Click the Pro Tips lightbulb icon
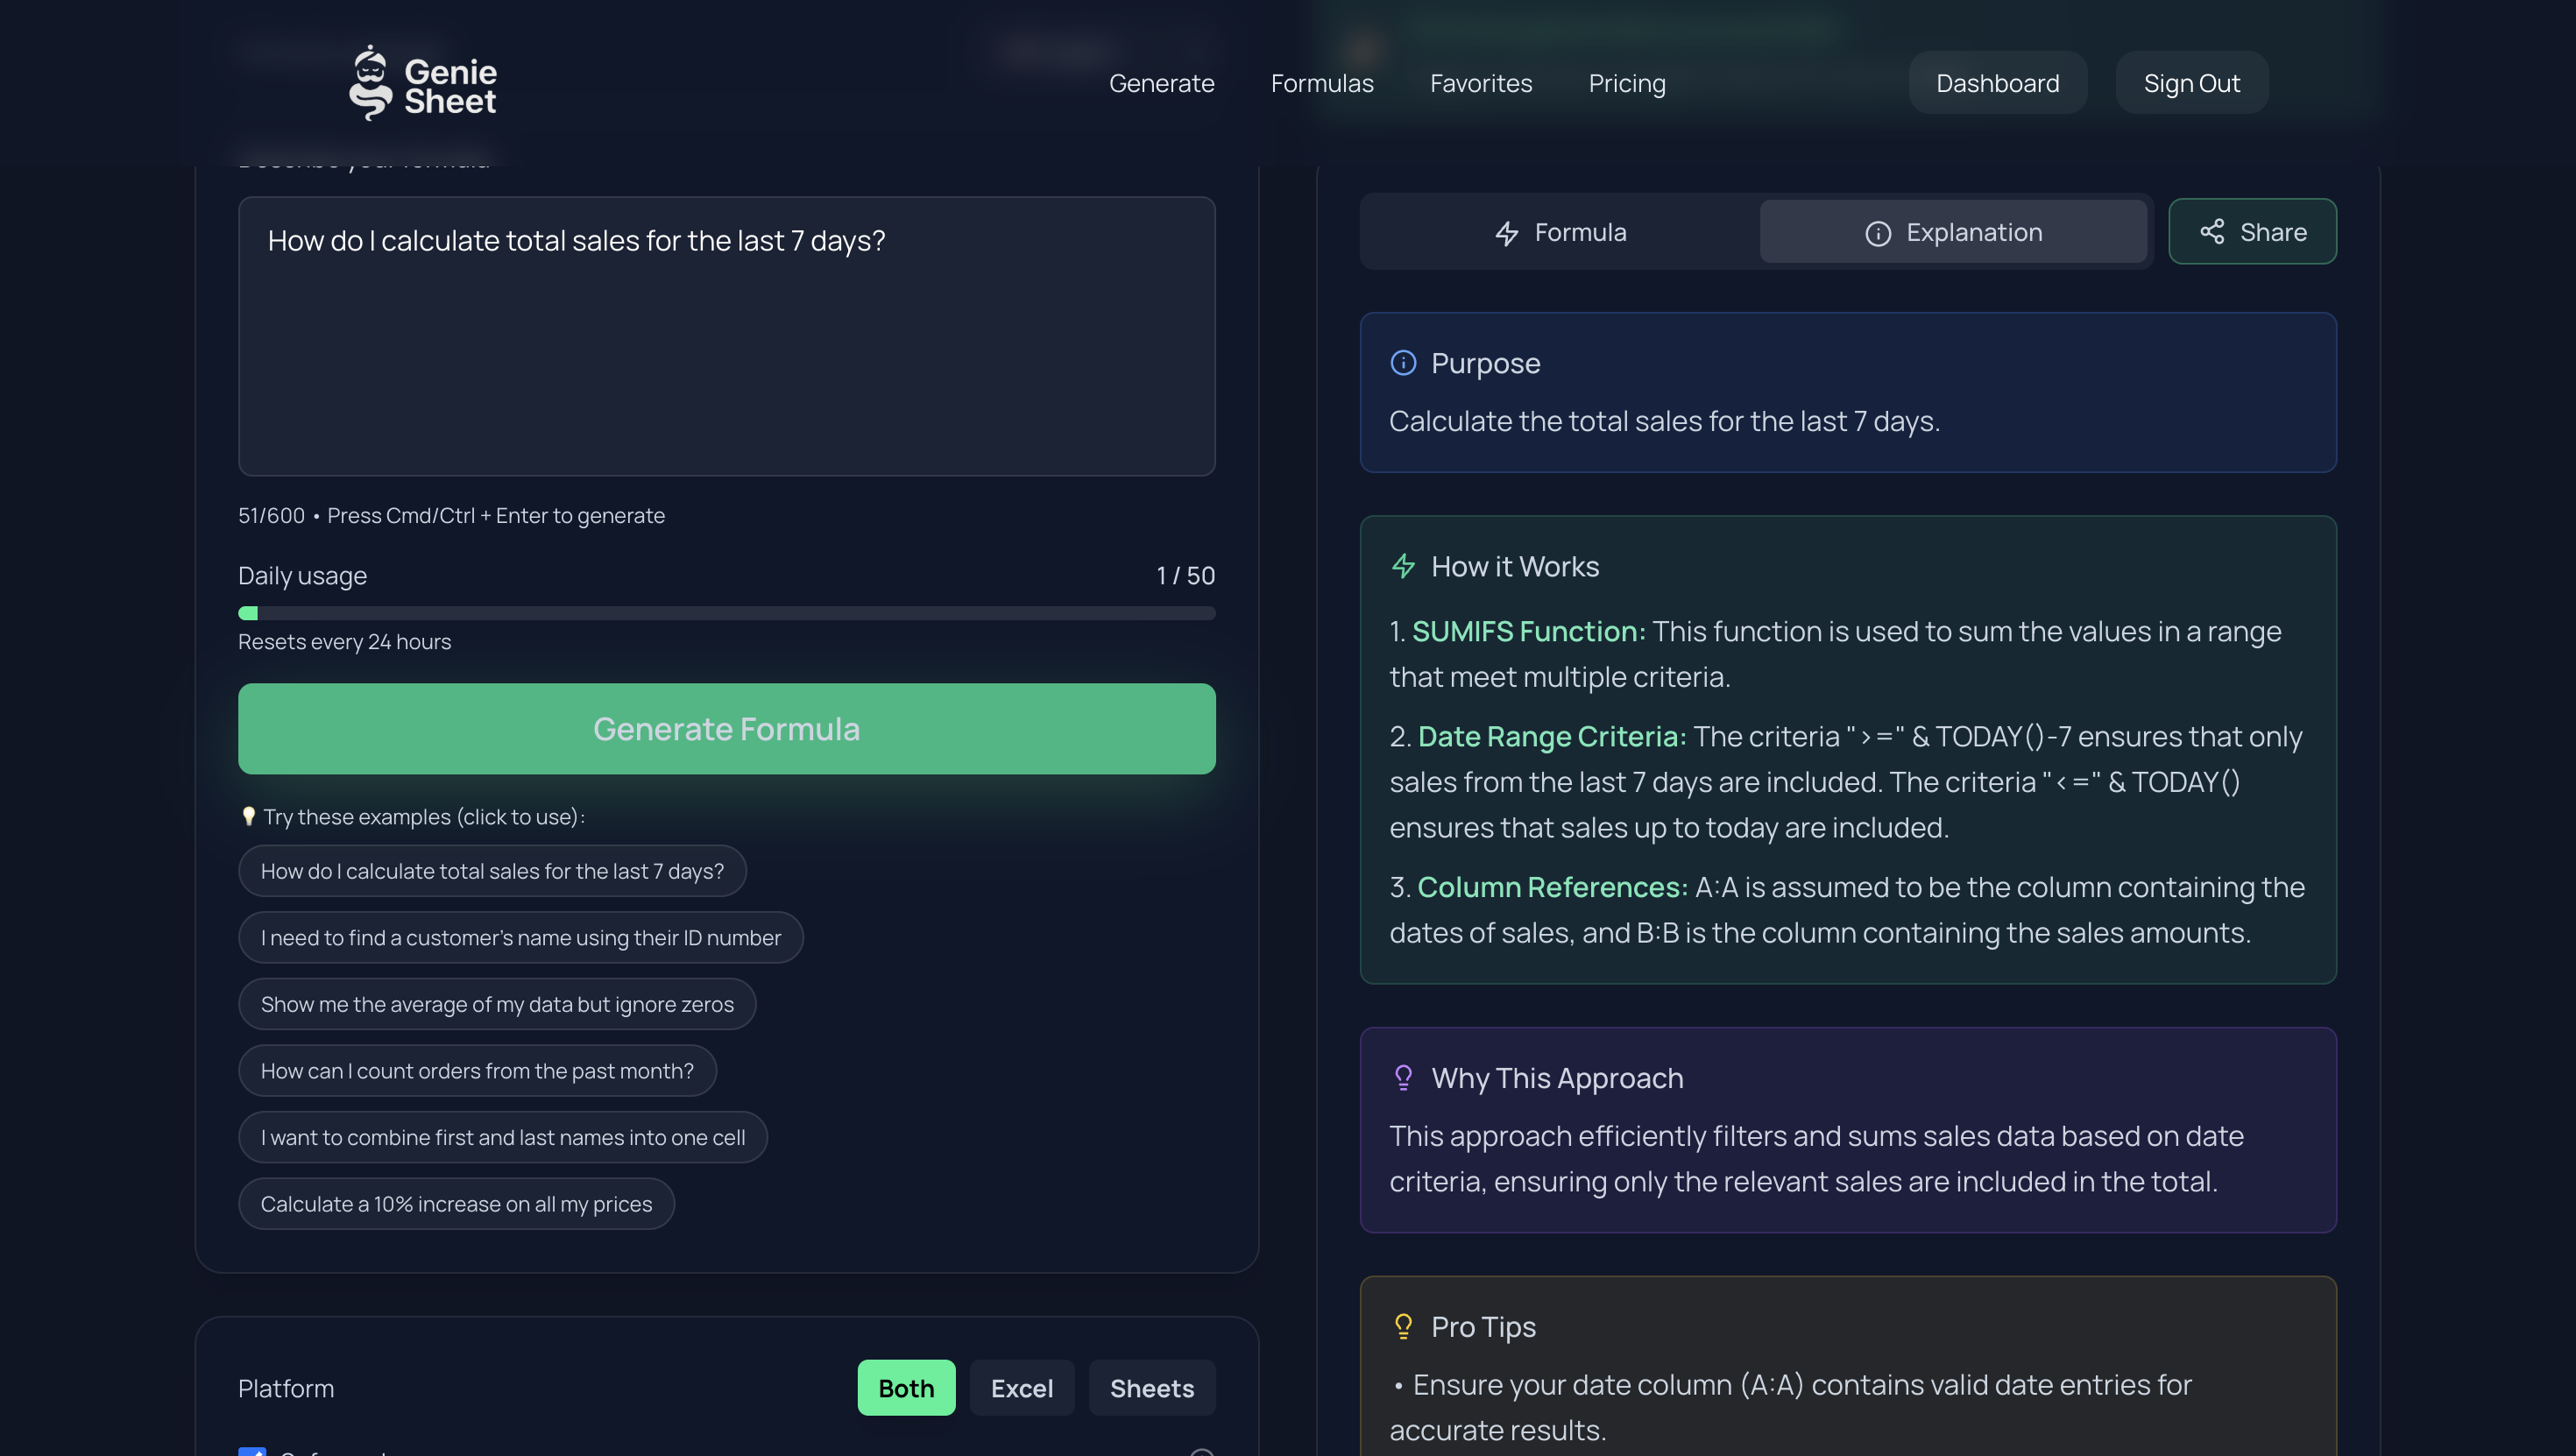Viewport: 2576px width, 1456px height. 1403,1326
